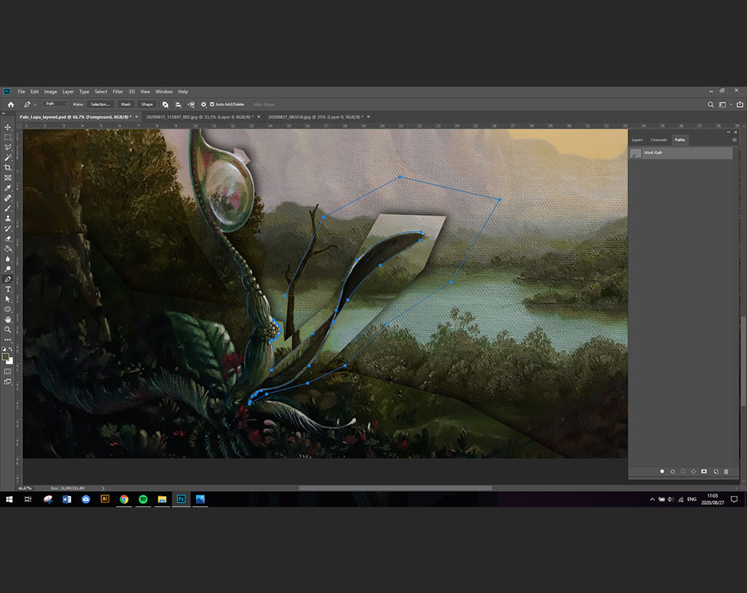Toggle Quick Mask mode
Screen dimensions: 747x593
[8, 370]
